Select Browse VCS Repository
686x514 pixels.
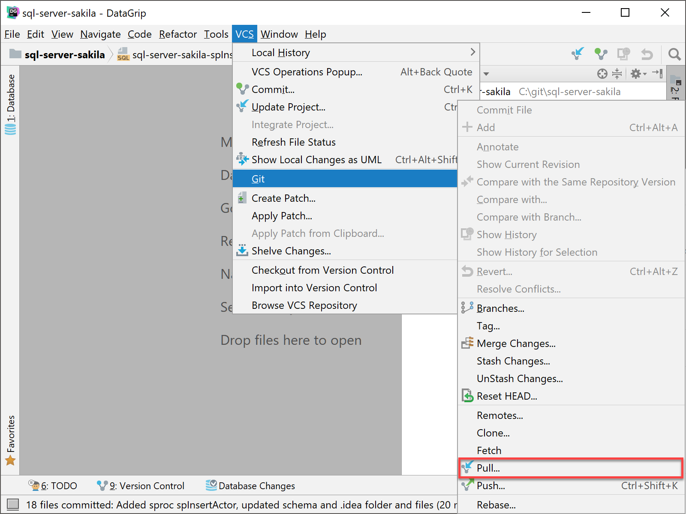pyautogui.click(x=346, y=305)
